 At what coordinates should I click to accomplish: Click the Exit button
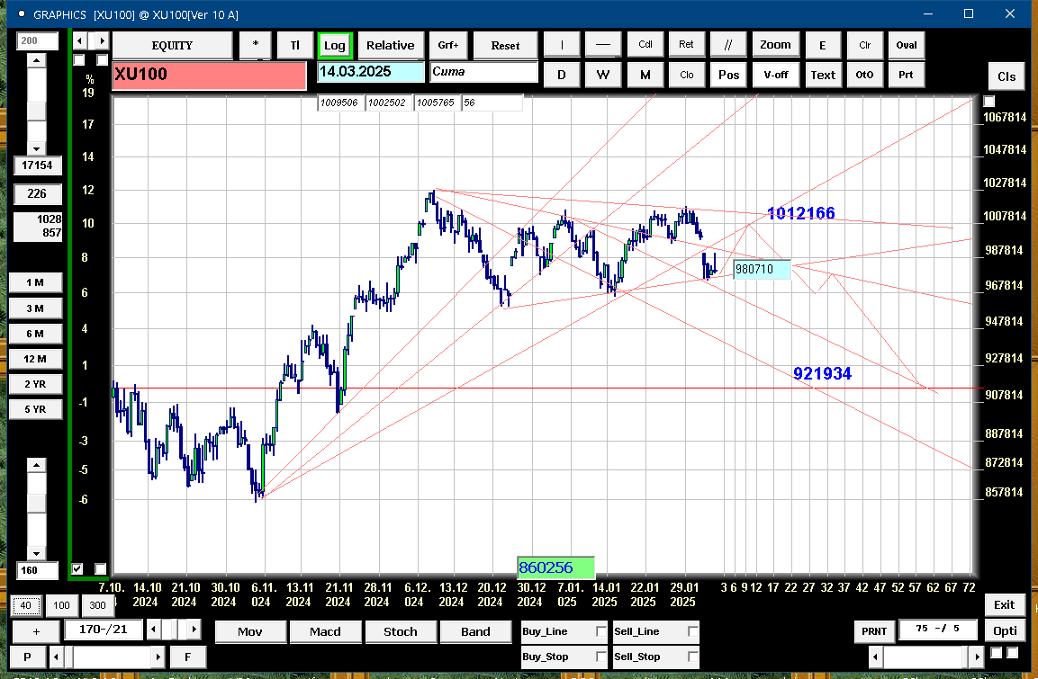click(x=1004, y=604)
